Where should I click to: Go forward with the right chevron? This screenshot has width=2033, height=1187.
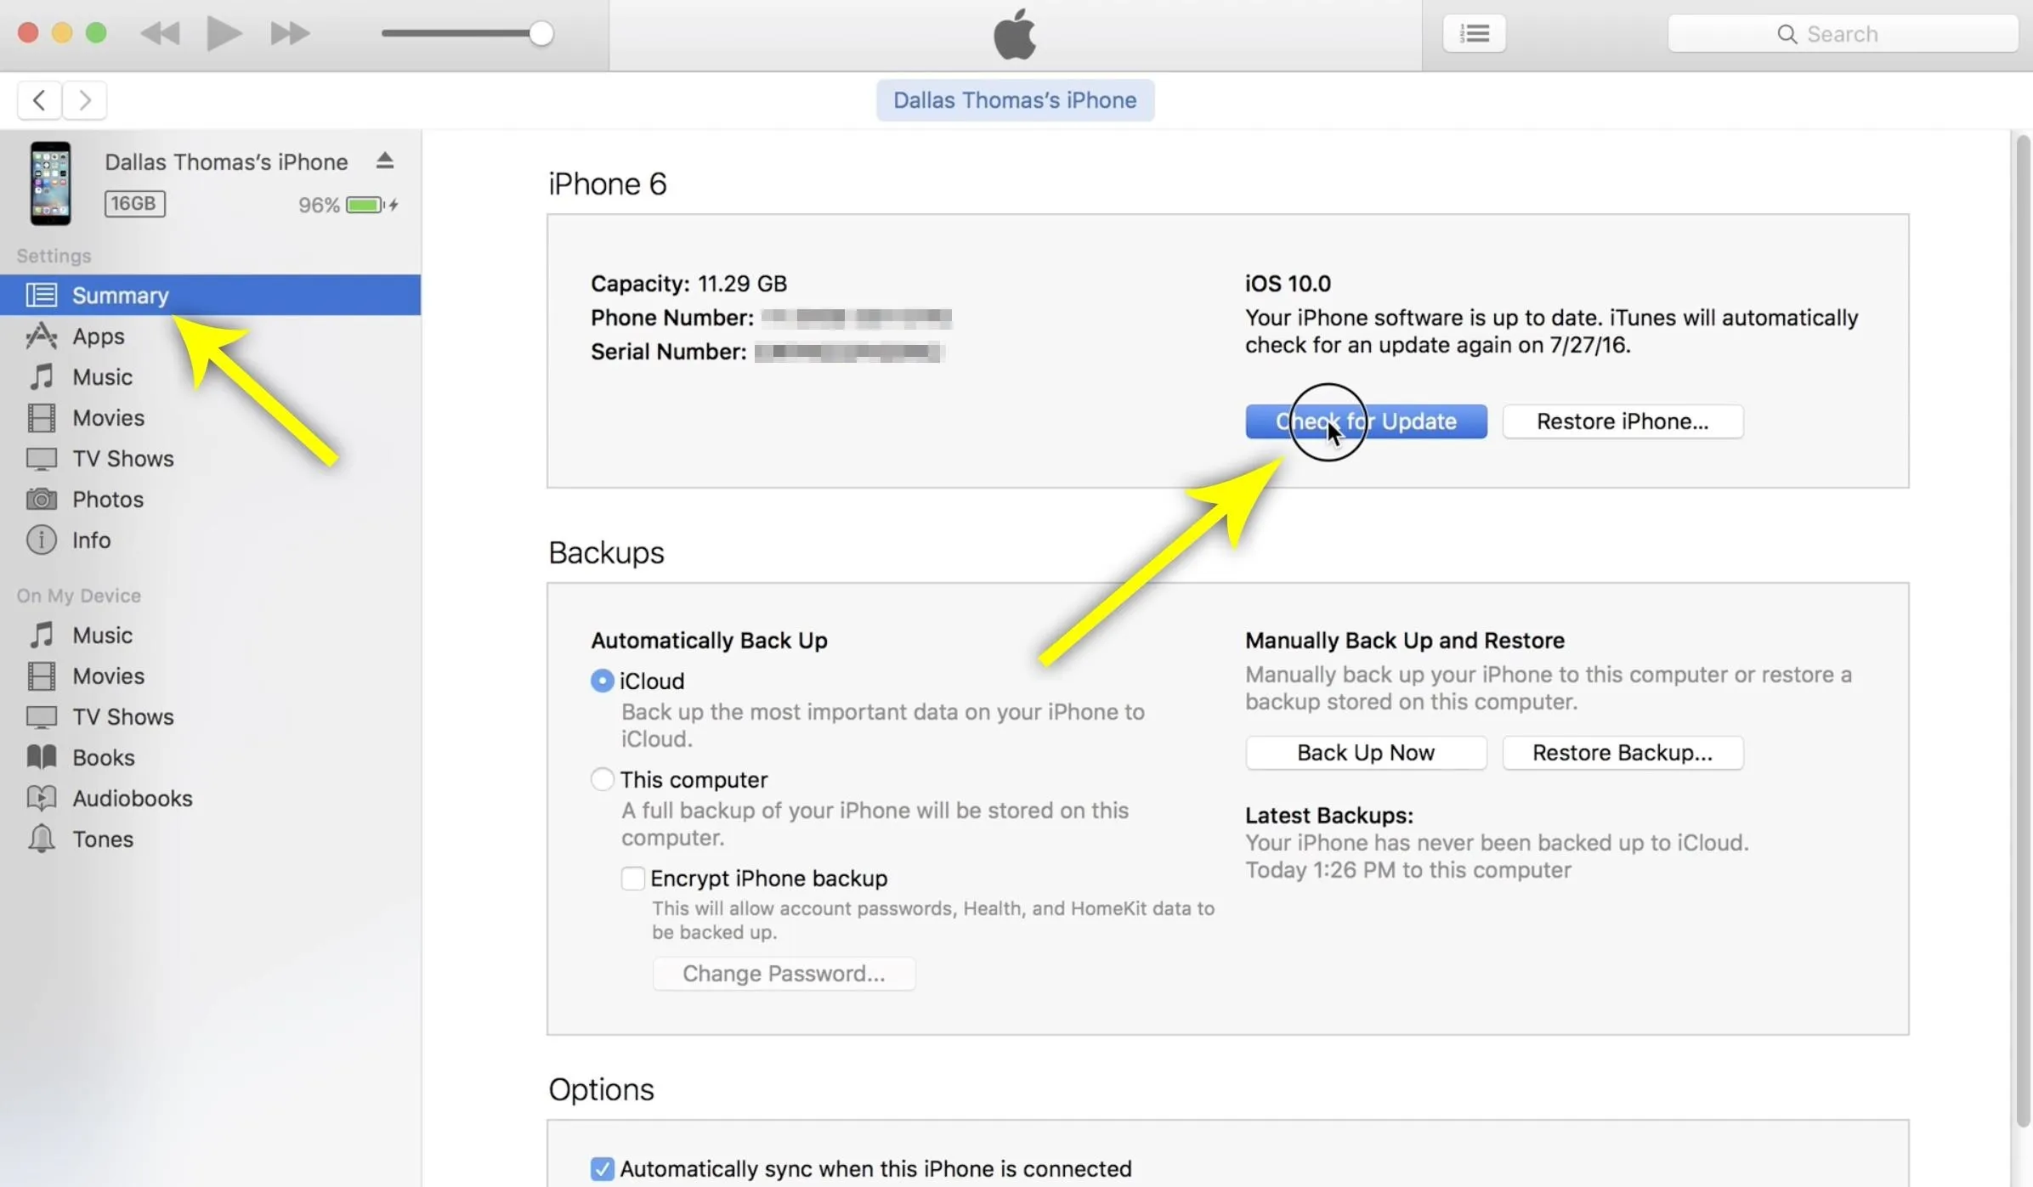point(84,100)
